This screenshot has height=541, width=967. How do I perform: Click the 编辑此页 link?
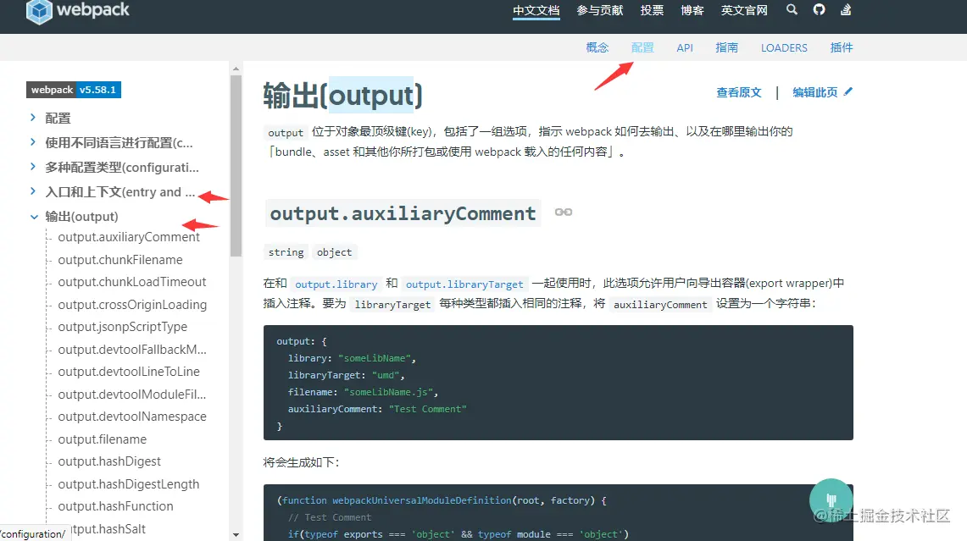(x=814, y=92)
